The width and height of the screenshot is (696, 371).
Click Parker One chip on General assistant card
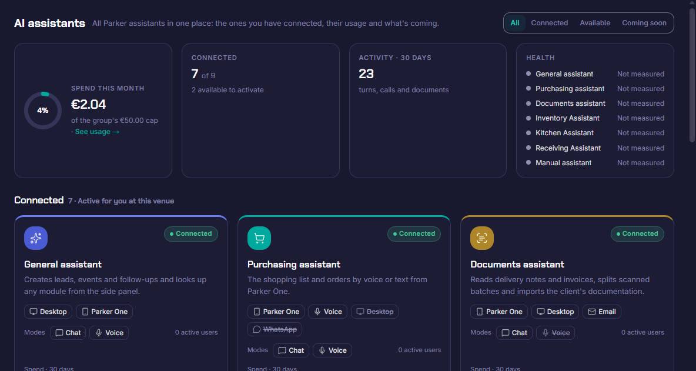pyautogui.click(x=104, y=312)
